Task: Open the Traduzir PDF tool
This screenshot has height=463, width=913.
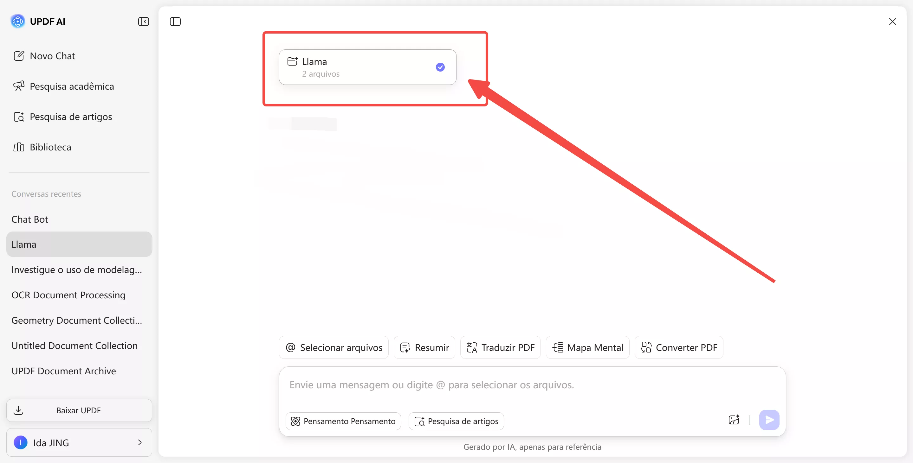Action: [501, 347]
